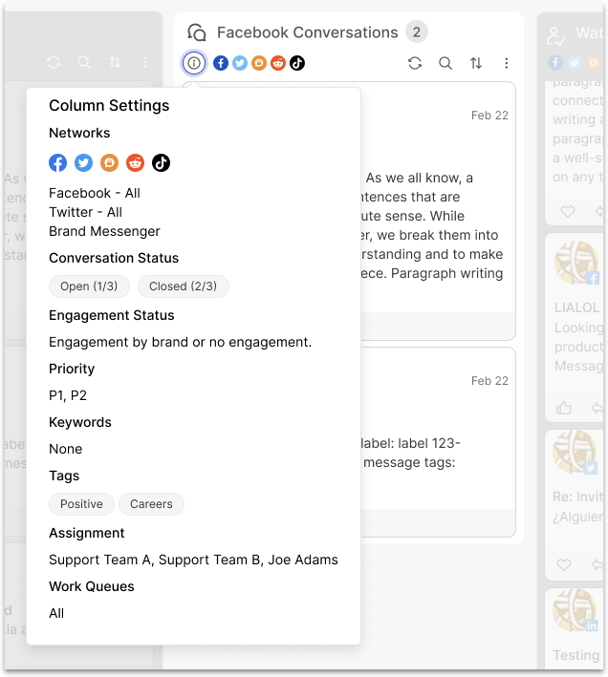Click the column info icon button
The image size is (608, 677).
[194, 63]
